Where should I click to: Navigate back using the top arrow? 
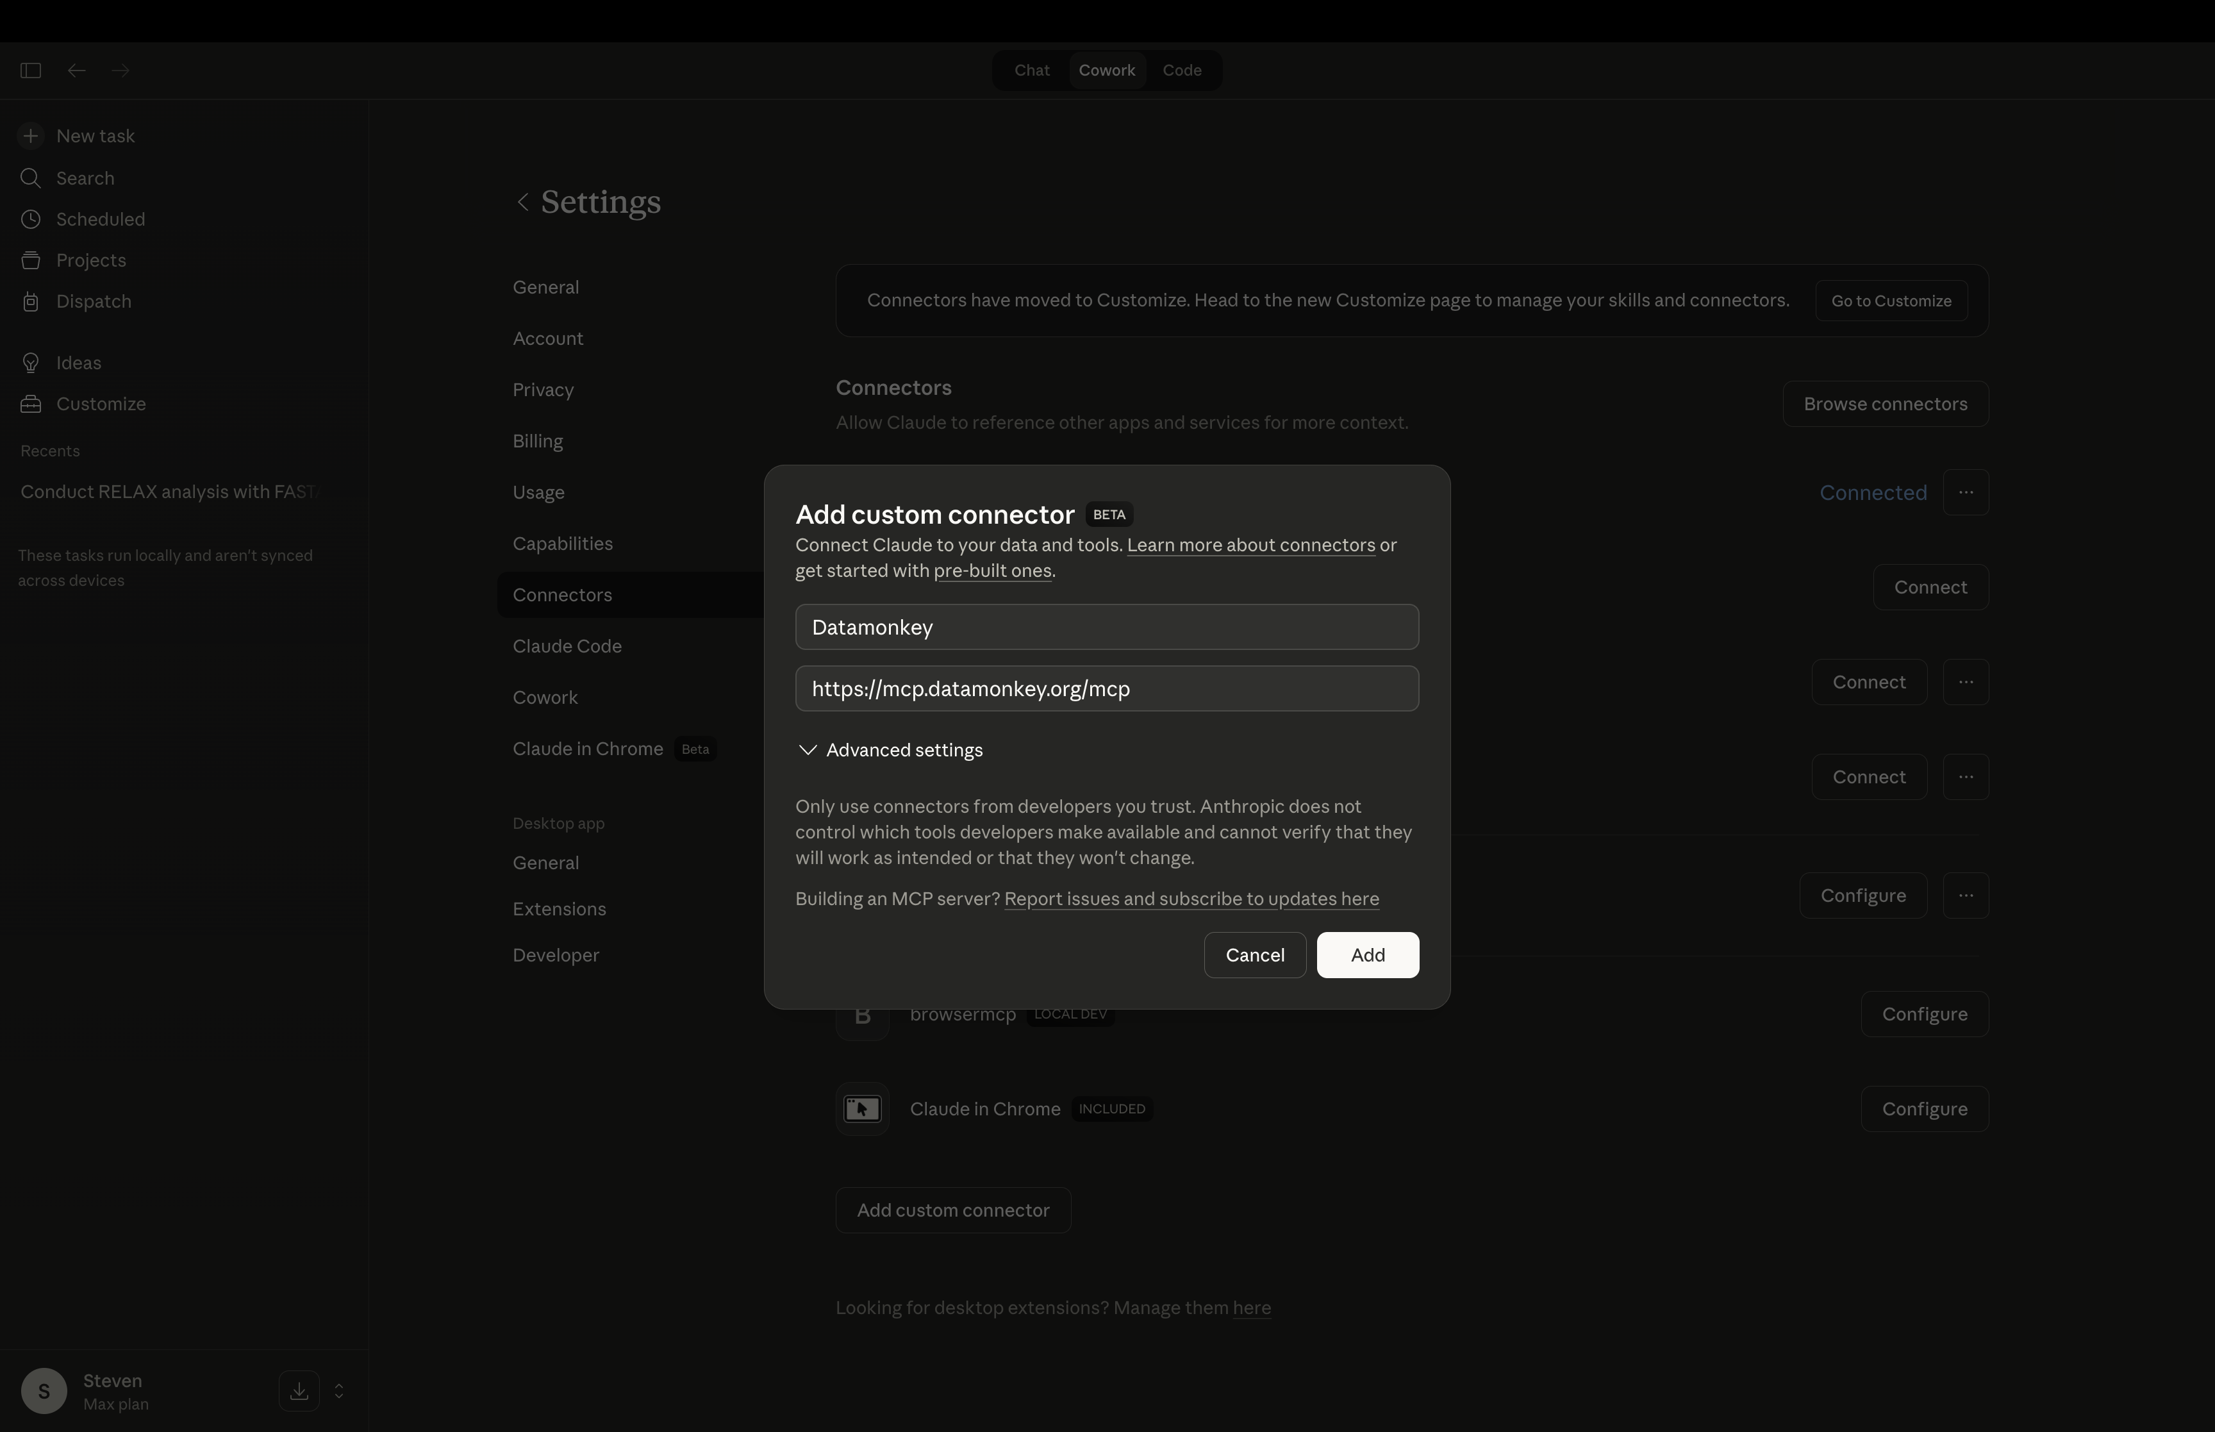(x=75, y=70)
